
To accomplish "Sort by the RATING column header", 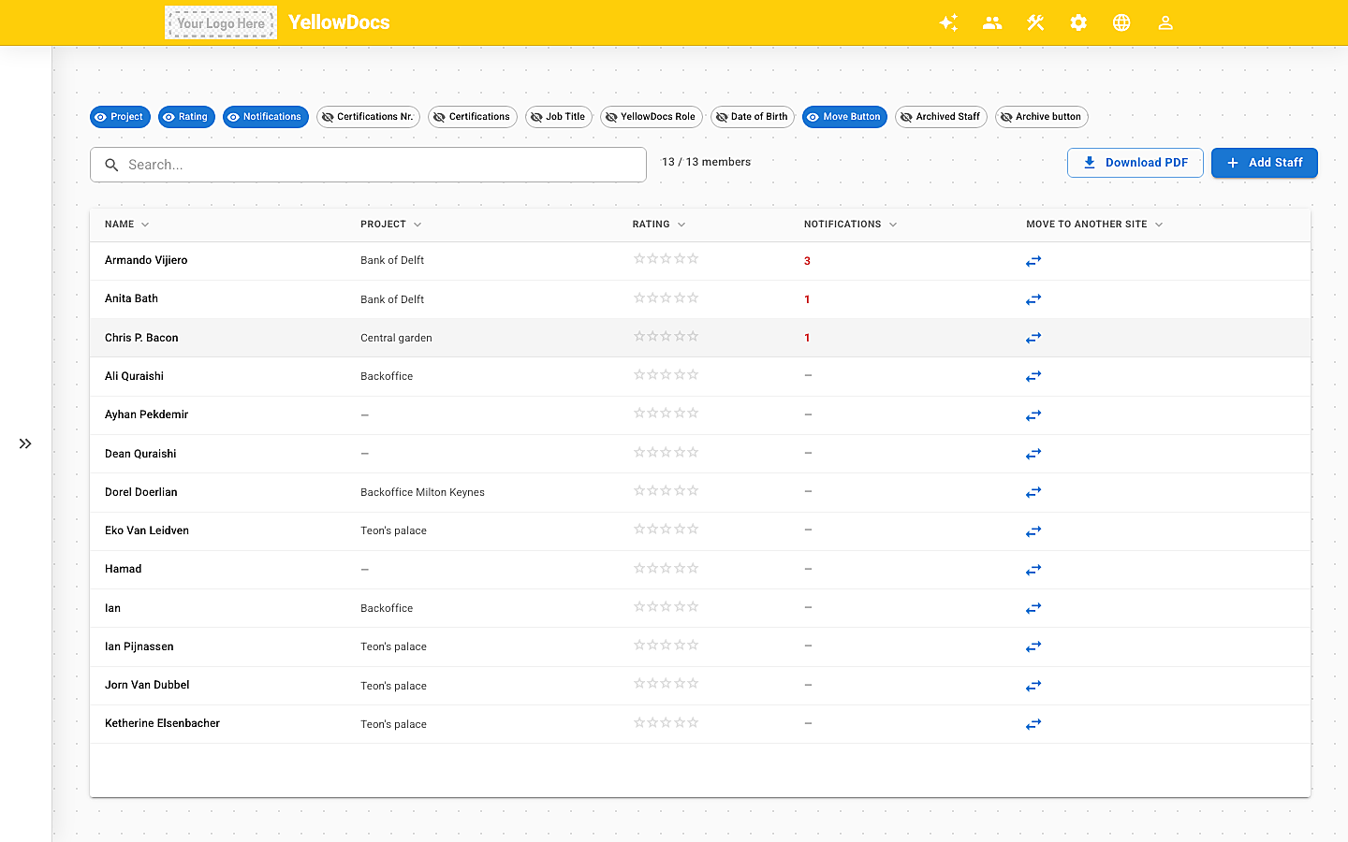I will click(x=658, y=225).
